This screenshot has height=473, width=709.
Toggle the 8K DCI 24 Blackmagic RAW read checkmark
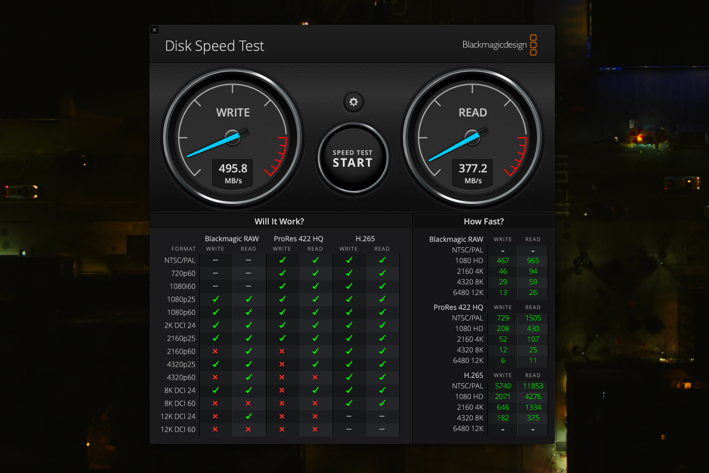click(x=248, y=390)
